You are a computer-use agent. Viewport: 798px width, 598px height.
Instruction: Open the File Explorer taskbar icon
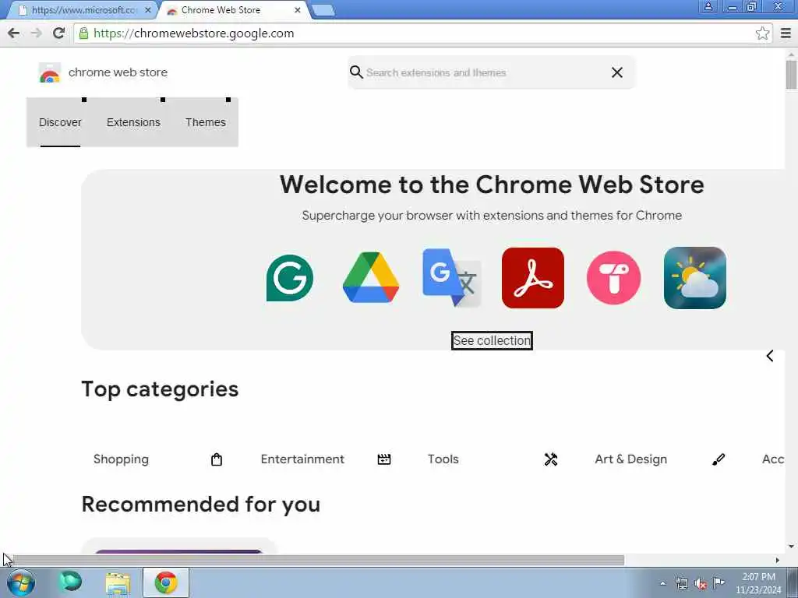point(118,582)
